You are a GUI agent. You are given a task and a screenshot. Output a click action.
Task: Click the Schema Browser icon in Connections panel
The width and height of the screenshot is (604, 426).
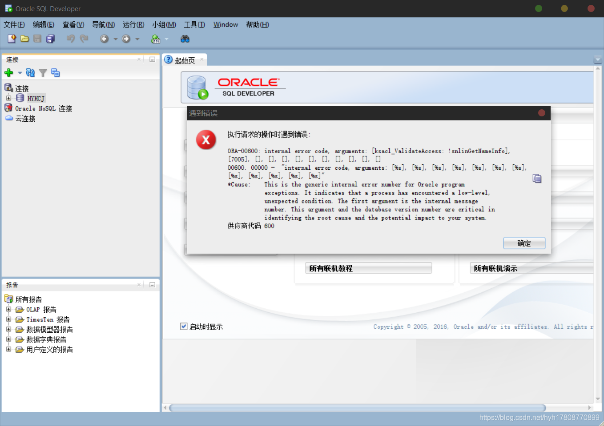coord(56,72)
